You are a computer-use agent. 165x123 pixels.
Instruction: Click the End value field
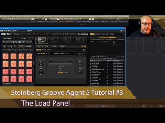[x=70, y=61]
